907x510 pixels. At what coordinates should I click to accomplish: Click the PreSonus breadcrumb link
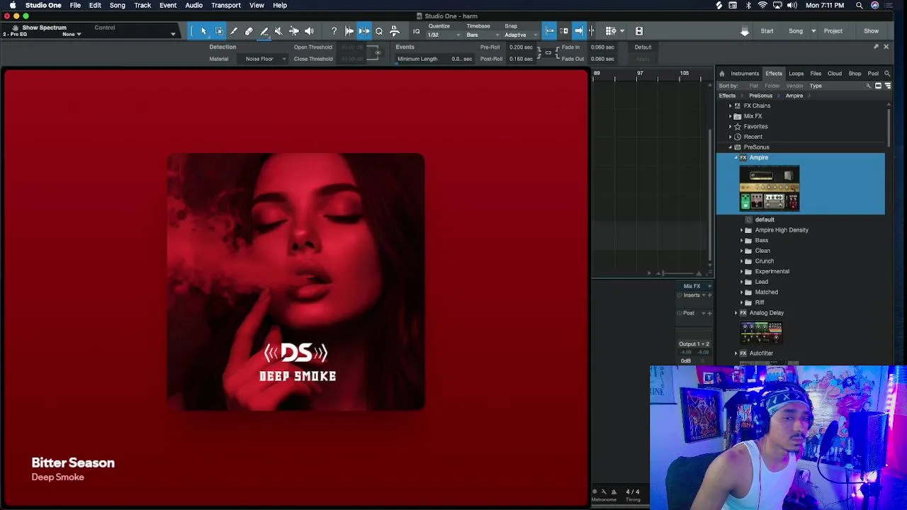tap(760, 96)
